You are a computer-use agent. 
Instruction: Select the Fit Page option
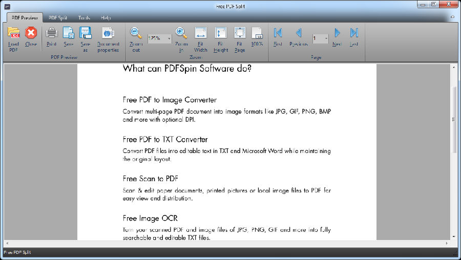[x=240, y=33]
